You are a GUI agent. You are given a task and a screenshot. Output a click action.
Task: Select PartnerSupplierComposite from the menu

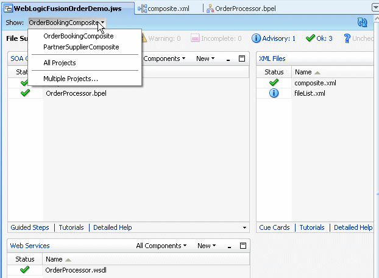[81, 47]
